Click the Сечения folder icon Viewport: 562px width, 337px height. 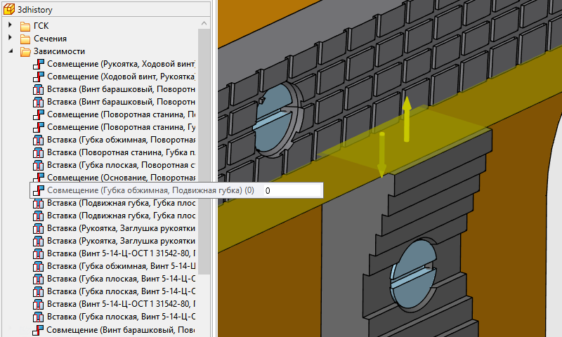(x=25, y=39)
